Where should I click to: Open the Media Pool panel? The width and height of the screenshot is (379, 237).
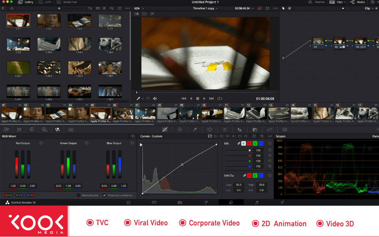pos(67,2)
